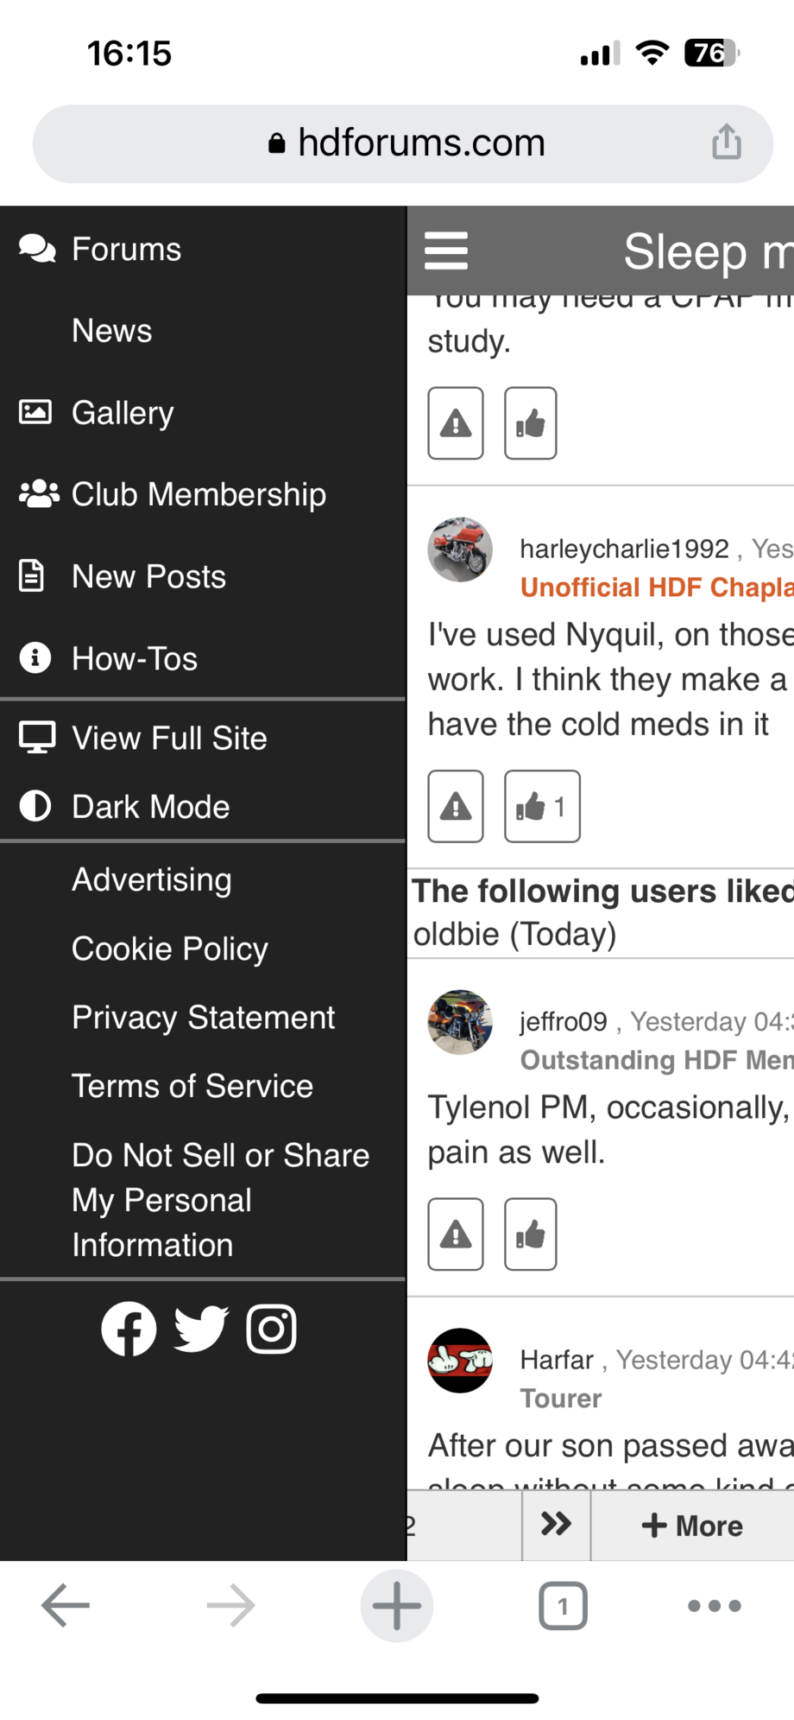Open the Instagram icon link
794x1720 pixels.
pyautogui.click(x=272, y=1329)
